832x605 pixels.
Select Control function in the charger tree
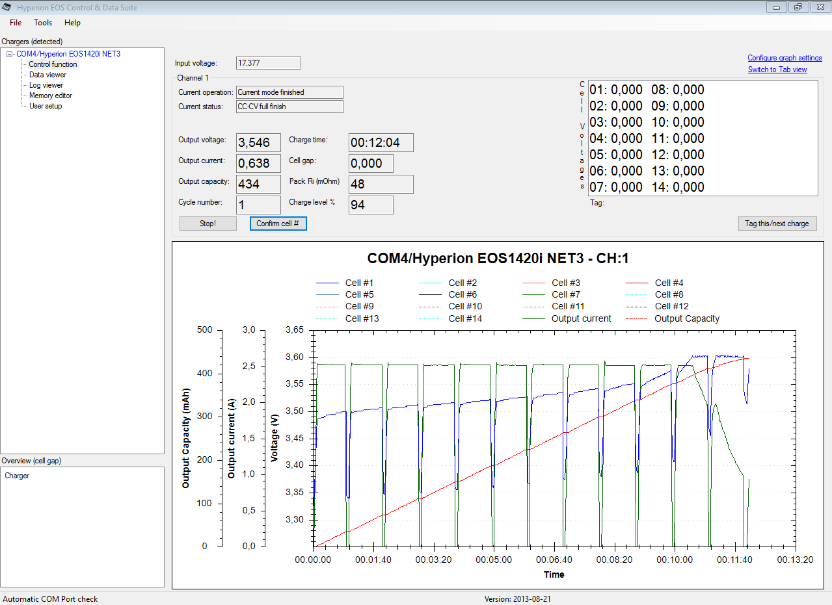pos(53,64)
